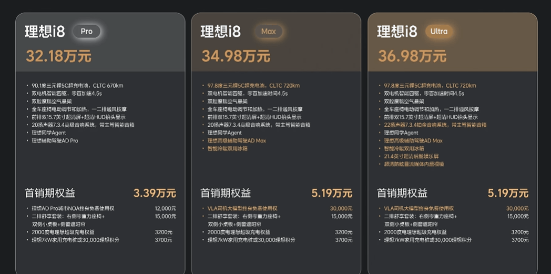Click Ultra card's 30,000元 value
Screen dimensions: 551x274
(517, 208)
